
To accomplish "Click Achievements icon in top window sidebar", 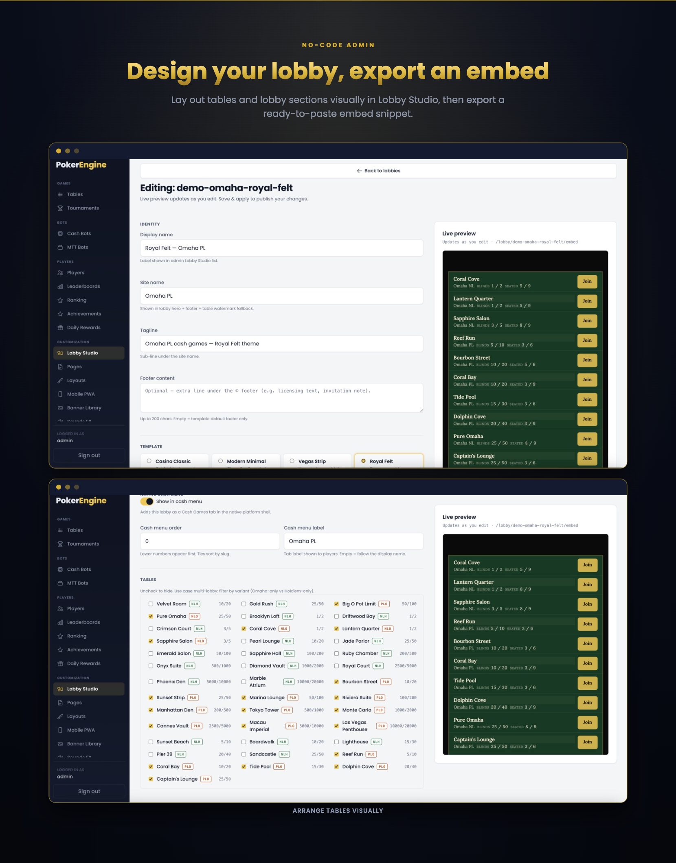I will (60, 314).
